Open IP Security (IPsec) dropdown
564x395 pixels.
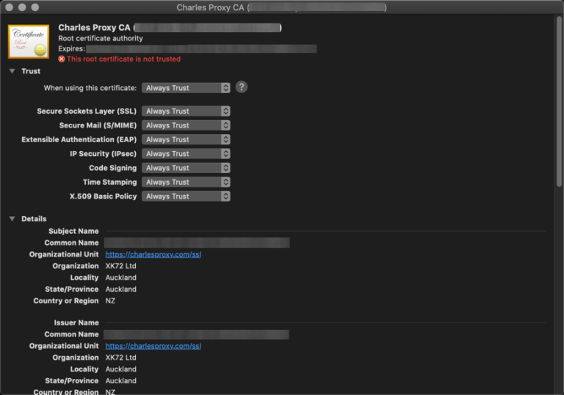tap(186, 154)
